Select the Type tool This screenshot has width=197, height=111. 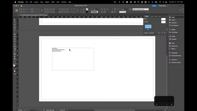click(15, 30)
